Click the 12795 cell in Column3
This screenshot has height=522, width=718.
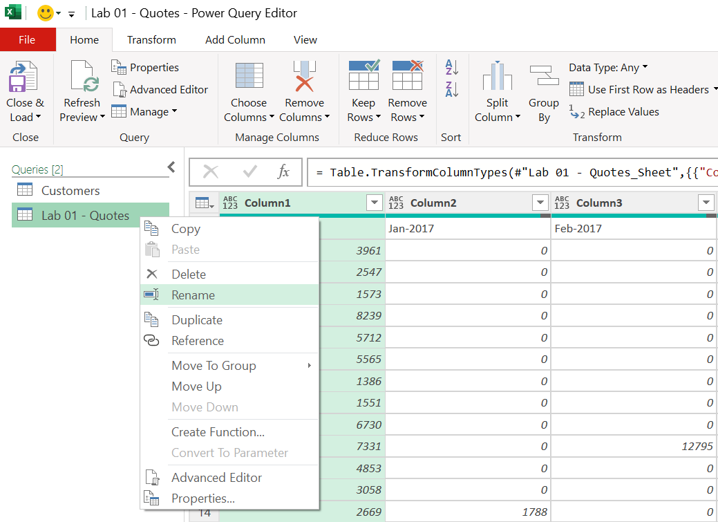coord(634,447)
